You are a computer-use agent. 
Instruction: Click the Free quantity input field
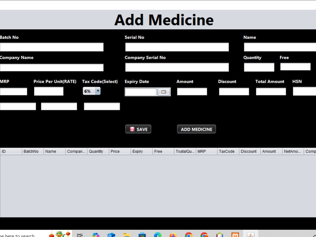295,67
